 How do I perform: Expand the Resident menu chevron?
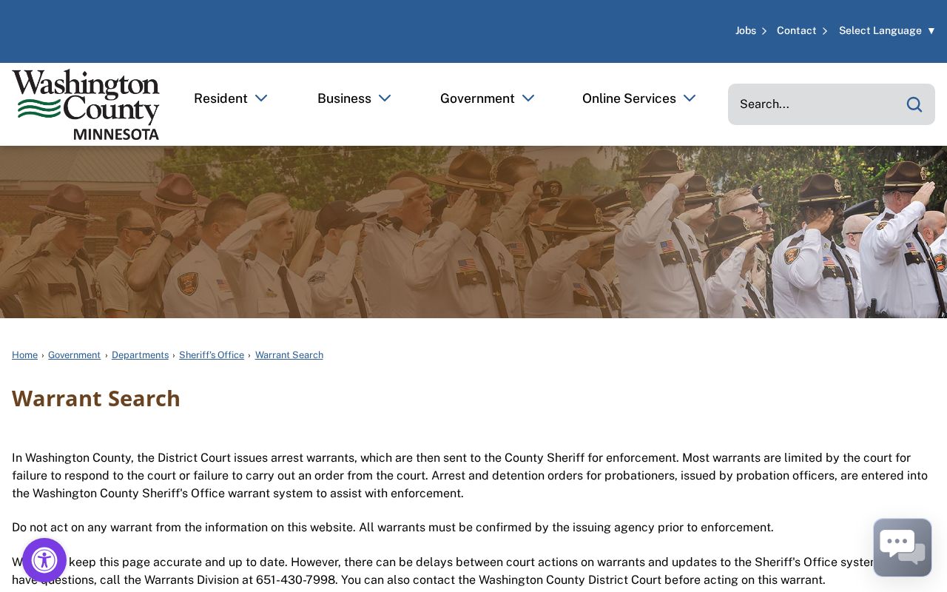pos(261,98)
